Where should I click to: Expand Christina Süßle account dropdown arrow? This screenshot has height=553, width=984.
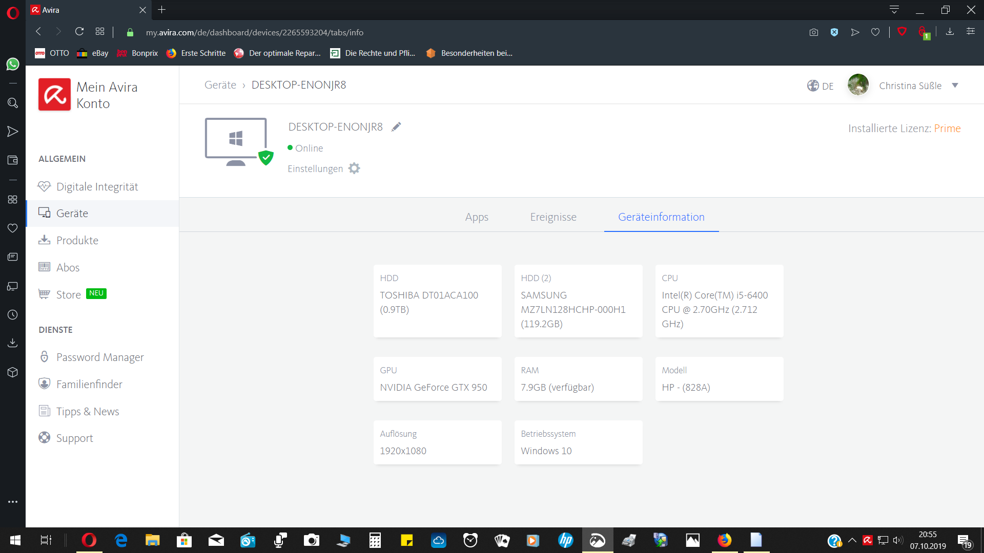(x=955, y=86)
